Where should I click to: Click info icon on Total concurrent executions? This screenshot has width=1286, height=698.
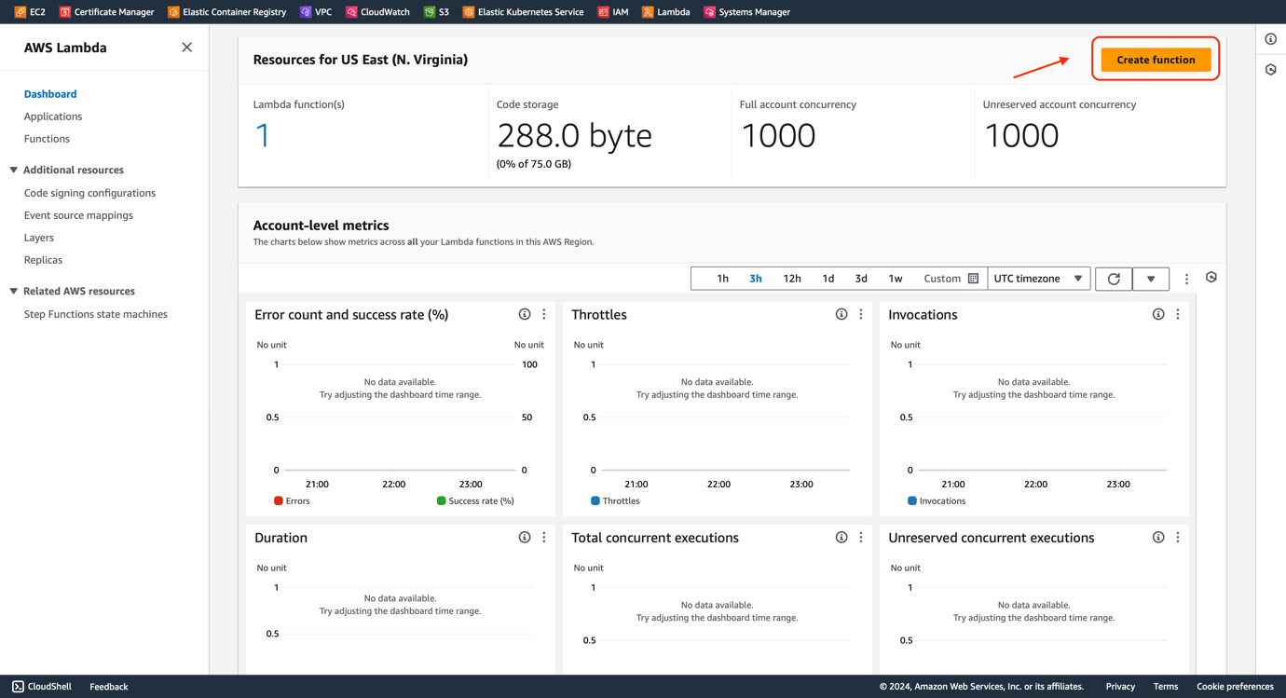pyautogui.click(x=841, y=538)
